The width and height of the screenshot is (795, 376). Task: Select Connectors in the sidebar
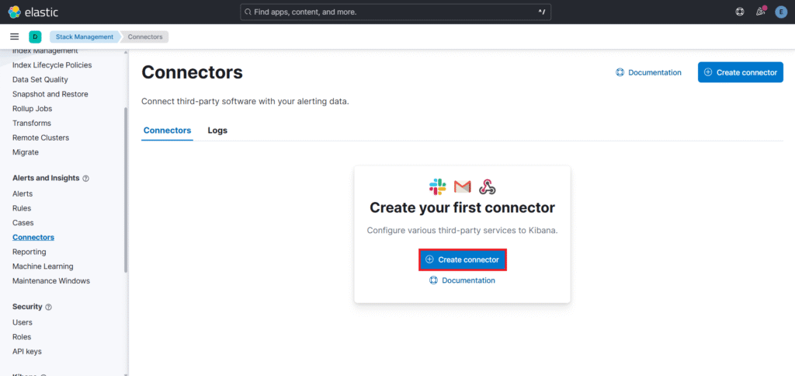[x=33, y=237]
